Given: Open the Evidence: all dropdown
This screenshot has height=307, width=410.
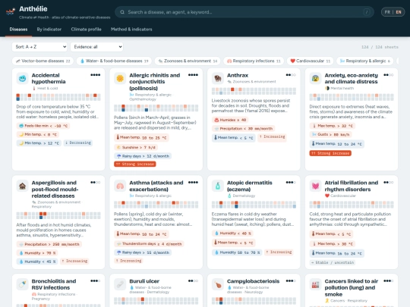Looking at the screenshot, I should click(x=96, y=47).
